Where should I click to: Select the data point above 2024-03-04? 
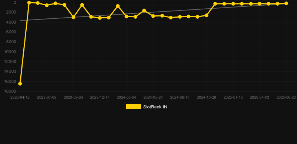pos(127,16)
